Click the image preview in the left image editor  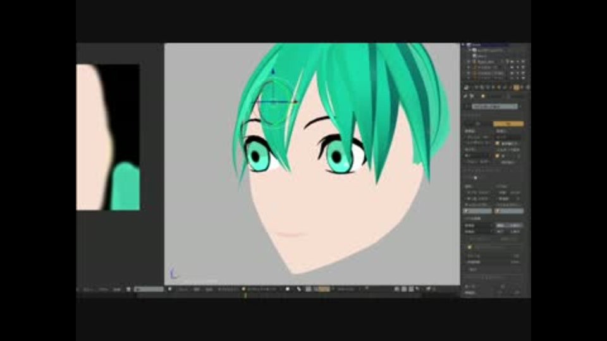(x=108, y=137)
